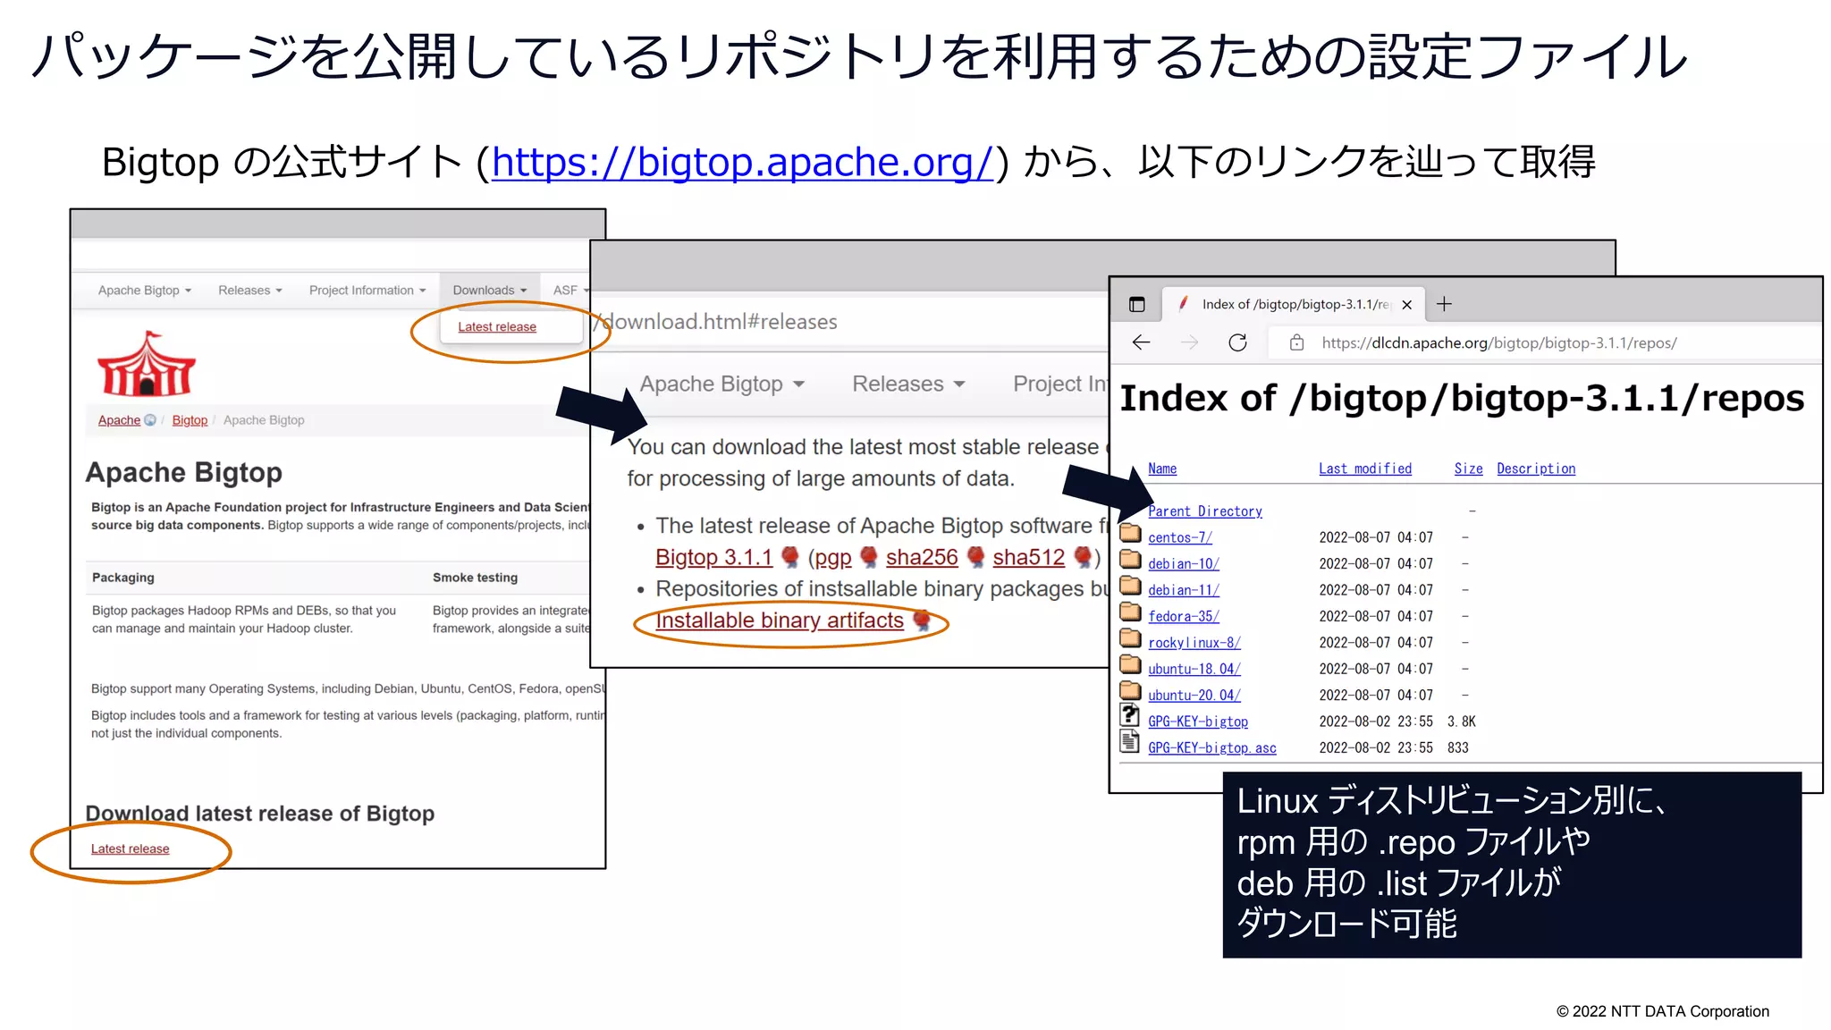
Task: Select 'Latest release' in the Downloads dropdown
Action: click(x=497, y=327)
